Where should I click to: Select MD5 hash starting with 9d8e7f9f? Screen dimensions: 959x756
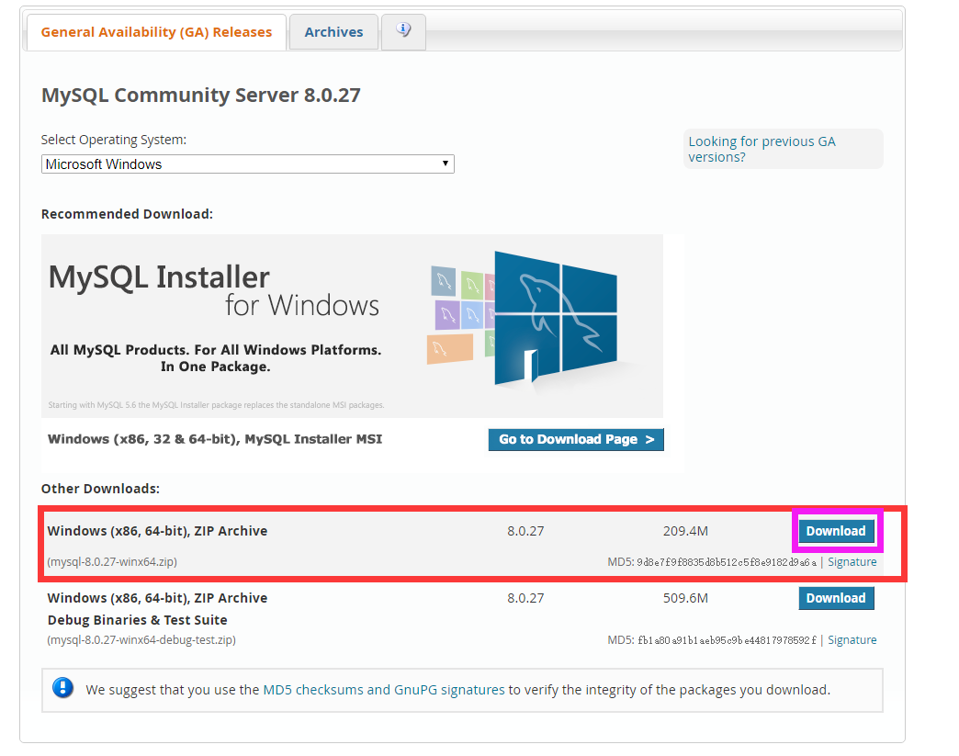point(726,562)
